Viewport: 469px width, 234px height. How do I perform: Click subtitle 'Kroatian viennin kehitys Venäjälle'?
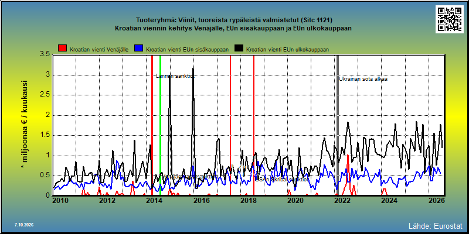coord(233,28)
